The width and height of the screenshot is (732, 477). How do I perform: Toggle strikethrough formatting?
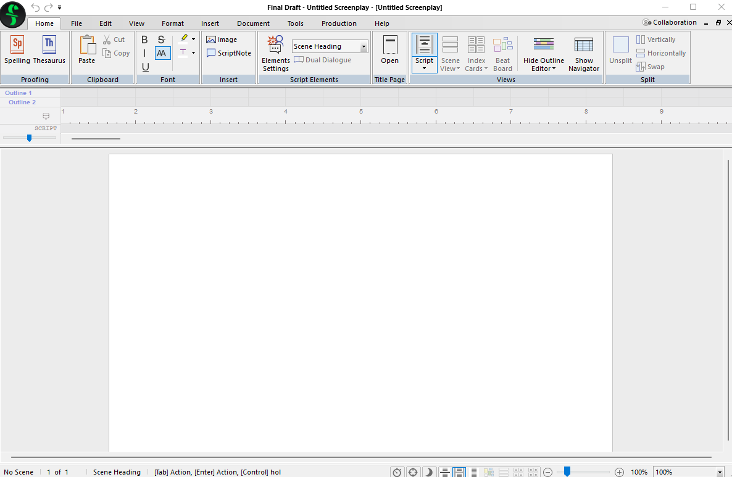162,39
